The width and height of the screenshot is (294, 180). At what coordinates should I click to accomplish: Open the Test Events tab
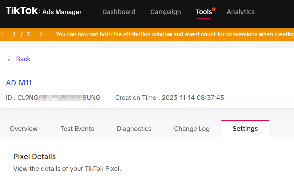pos(77,129)
